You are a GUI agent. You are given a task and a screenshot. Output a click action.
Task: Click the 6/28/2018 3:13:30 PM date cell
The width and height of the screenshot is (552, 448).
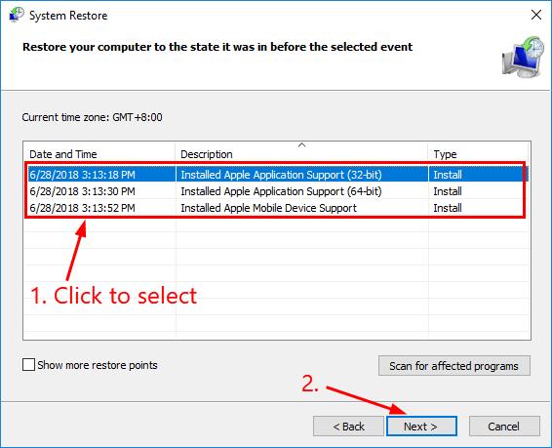82,191
